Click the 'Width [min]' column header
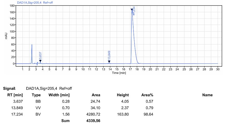The image size is (230, 126). pos(59,95)
